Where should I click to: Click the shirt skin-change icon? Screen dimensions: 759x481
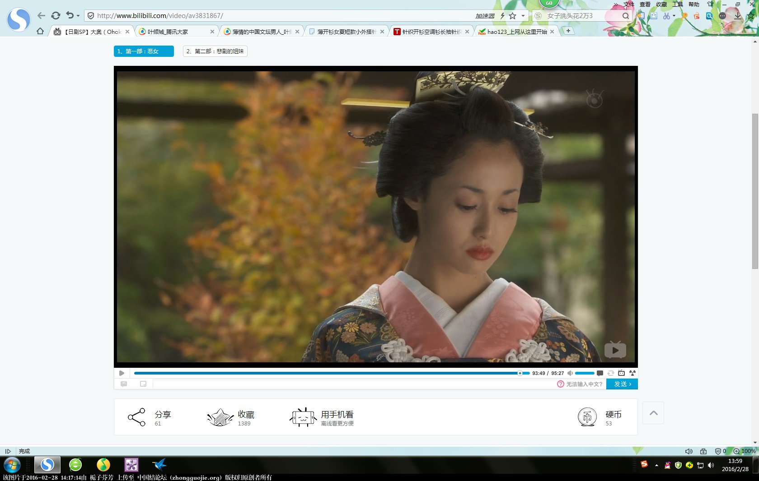pyautogui.click(x=710, y=4)
